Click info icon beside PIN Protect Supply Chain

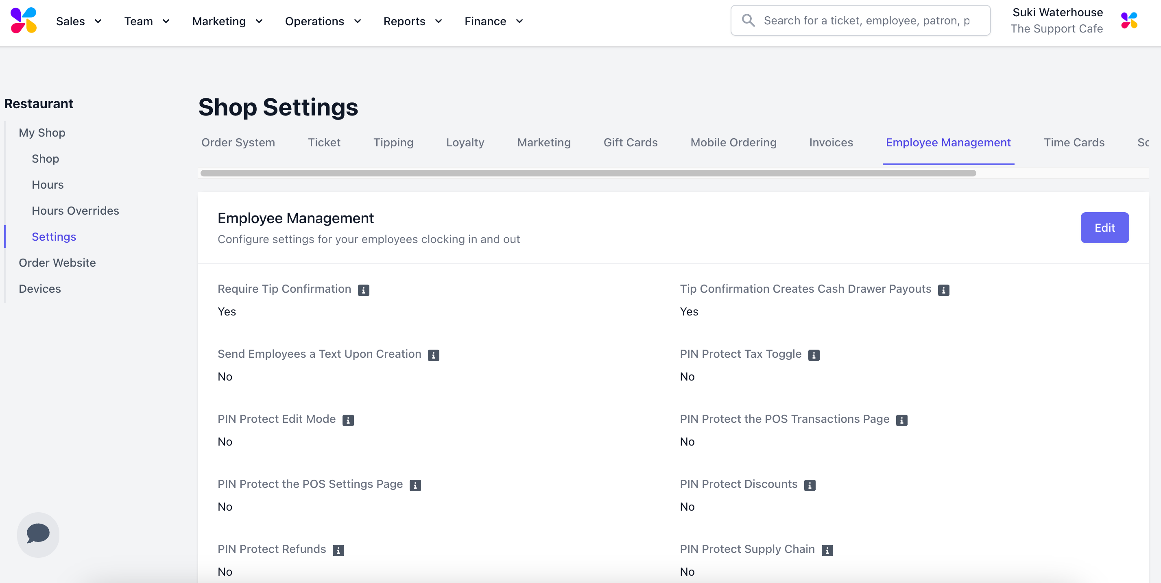tap(827, 550)
